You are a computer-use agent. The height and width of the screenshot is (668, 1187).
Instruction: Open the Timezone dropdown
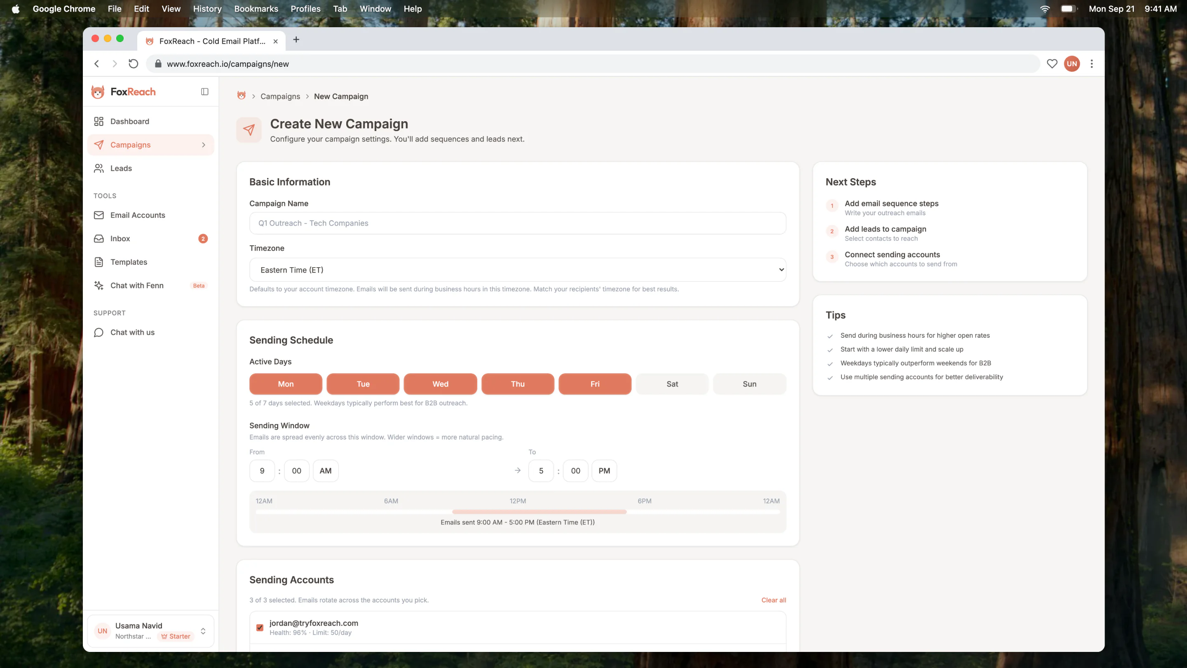[518, 270]
